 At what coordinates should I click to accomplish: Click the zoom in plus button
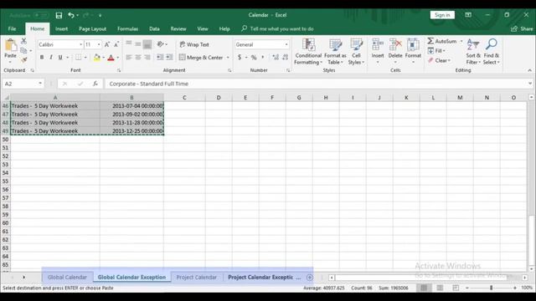pos(515,288)
